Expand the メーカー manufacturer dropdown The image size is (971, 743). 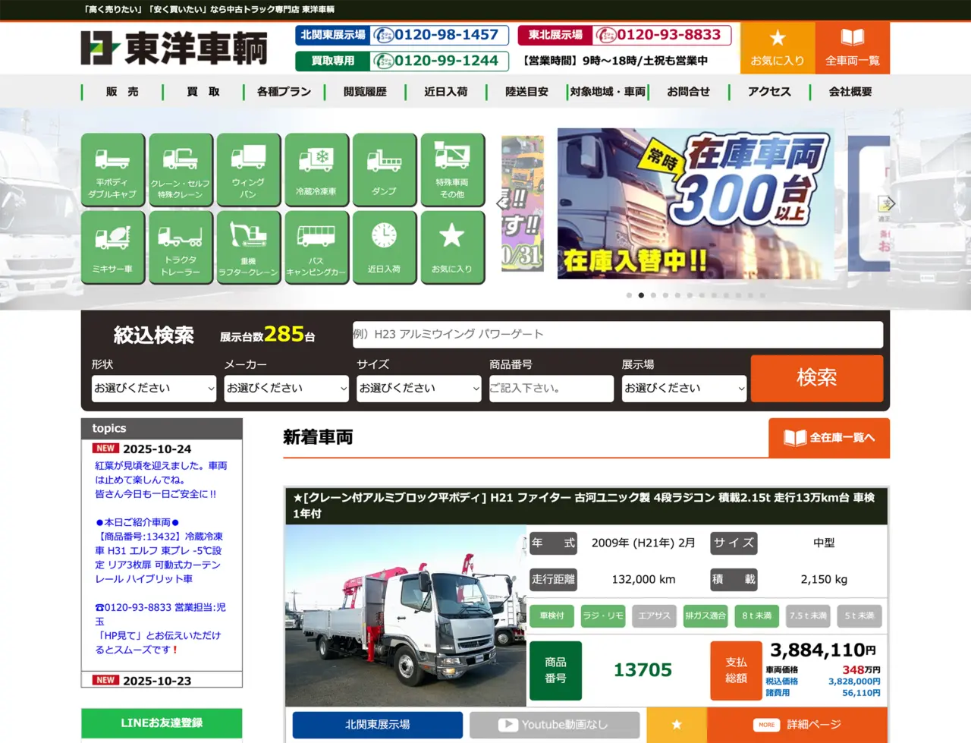pos(286,389)
